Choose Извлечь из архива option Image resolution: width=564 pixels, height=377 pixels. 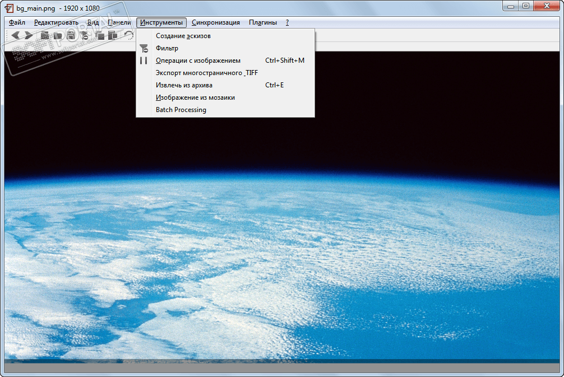pos(184,85)
